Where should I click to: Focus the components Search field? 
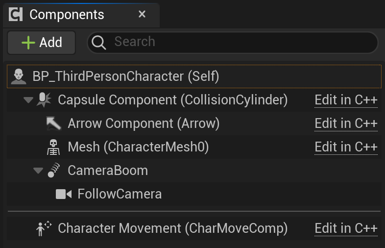[x=233, y=42]
